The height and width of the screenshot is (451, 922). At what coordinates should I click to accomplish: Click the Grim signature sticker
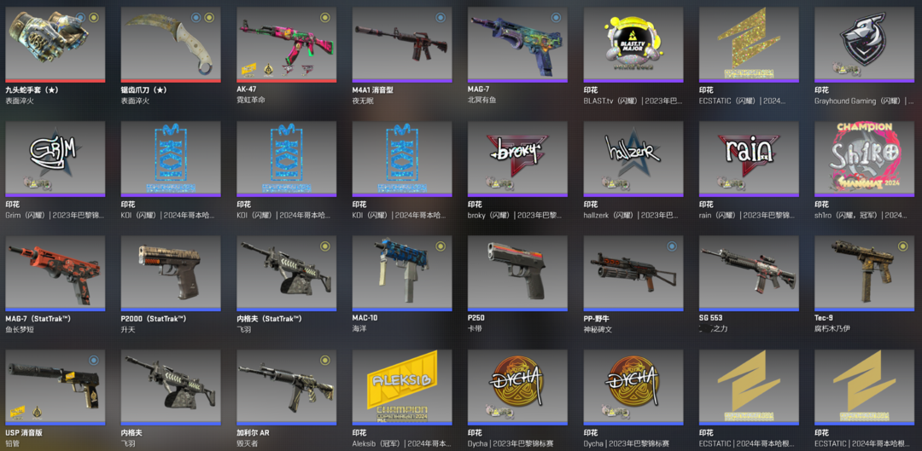[55, 159]
